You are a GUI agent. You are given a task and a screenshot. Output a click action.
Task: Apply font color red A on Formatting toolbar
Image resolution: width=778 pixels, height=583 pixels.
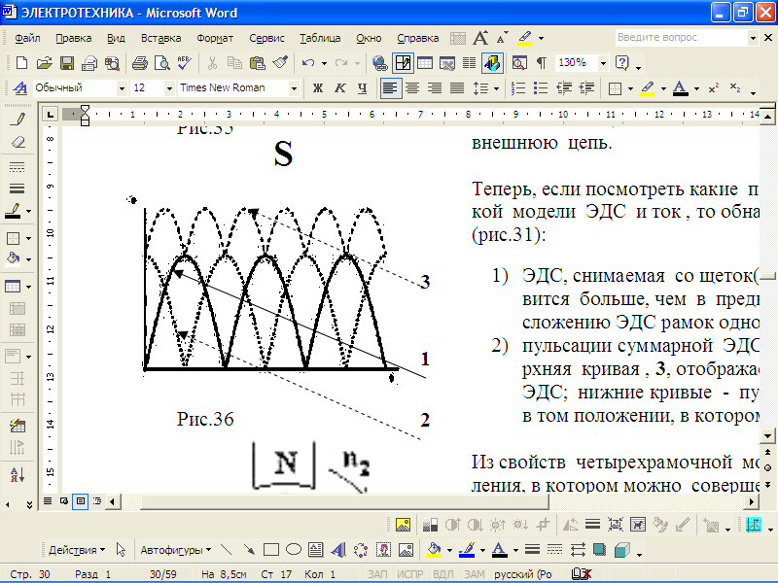tap(680, 88)
